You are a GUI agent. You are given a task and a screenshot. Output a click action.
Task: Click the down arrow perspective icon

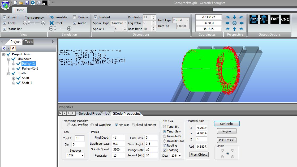[x=234, y=17]
